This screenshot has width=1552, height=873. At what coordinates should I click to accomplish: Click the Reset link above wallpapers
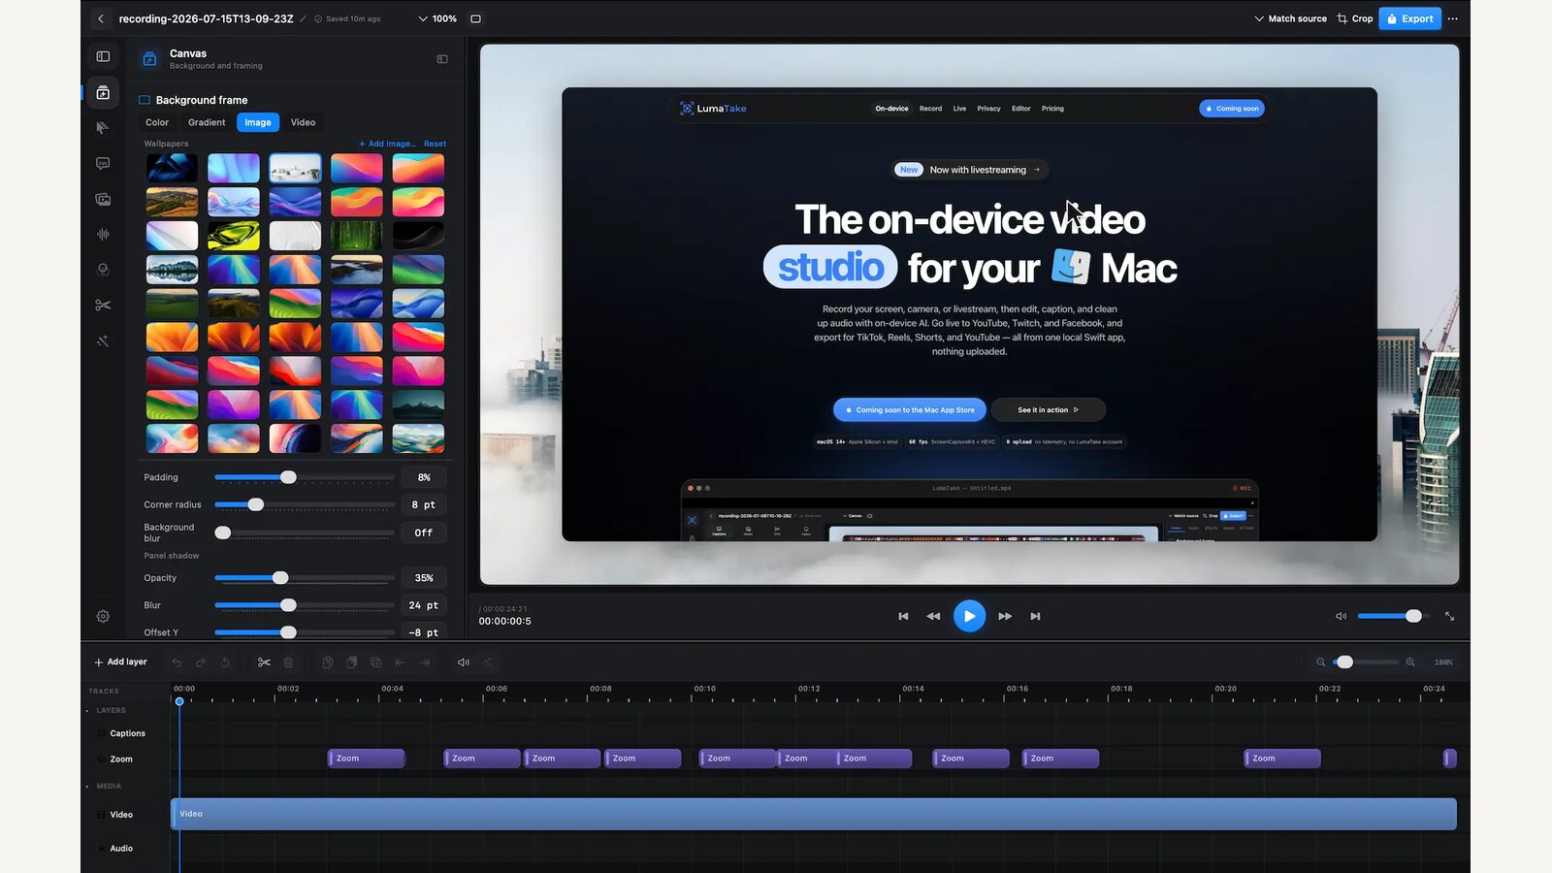pyautogui.click(x=435, y=144)
